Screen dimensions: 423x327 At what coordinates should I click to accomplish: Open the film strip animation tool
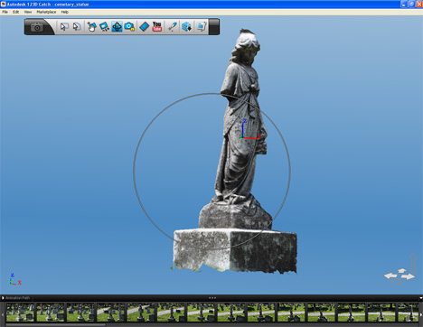144,26
